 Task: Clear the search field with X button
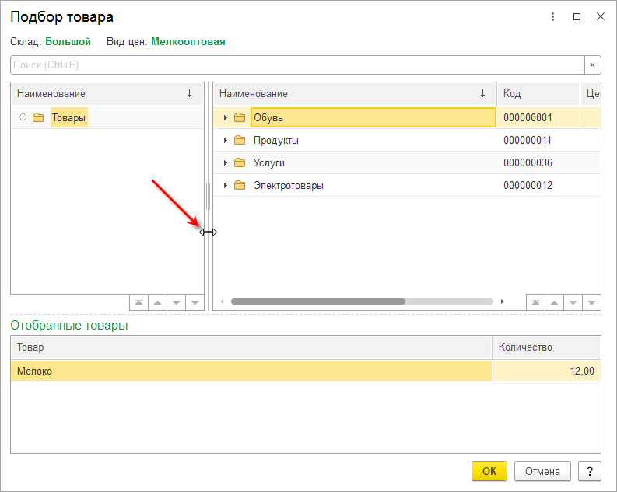[592, 65]
